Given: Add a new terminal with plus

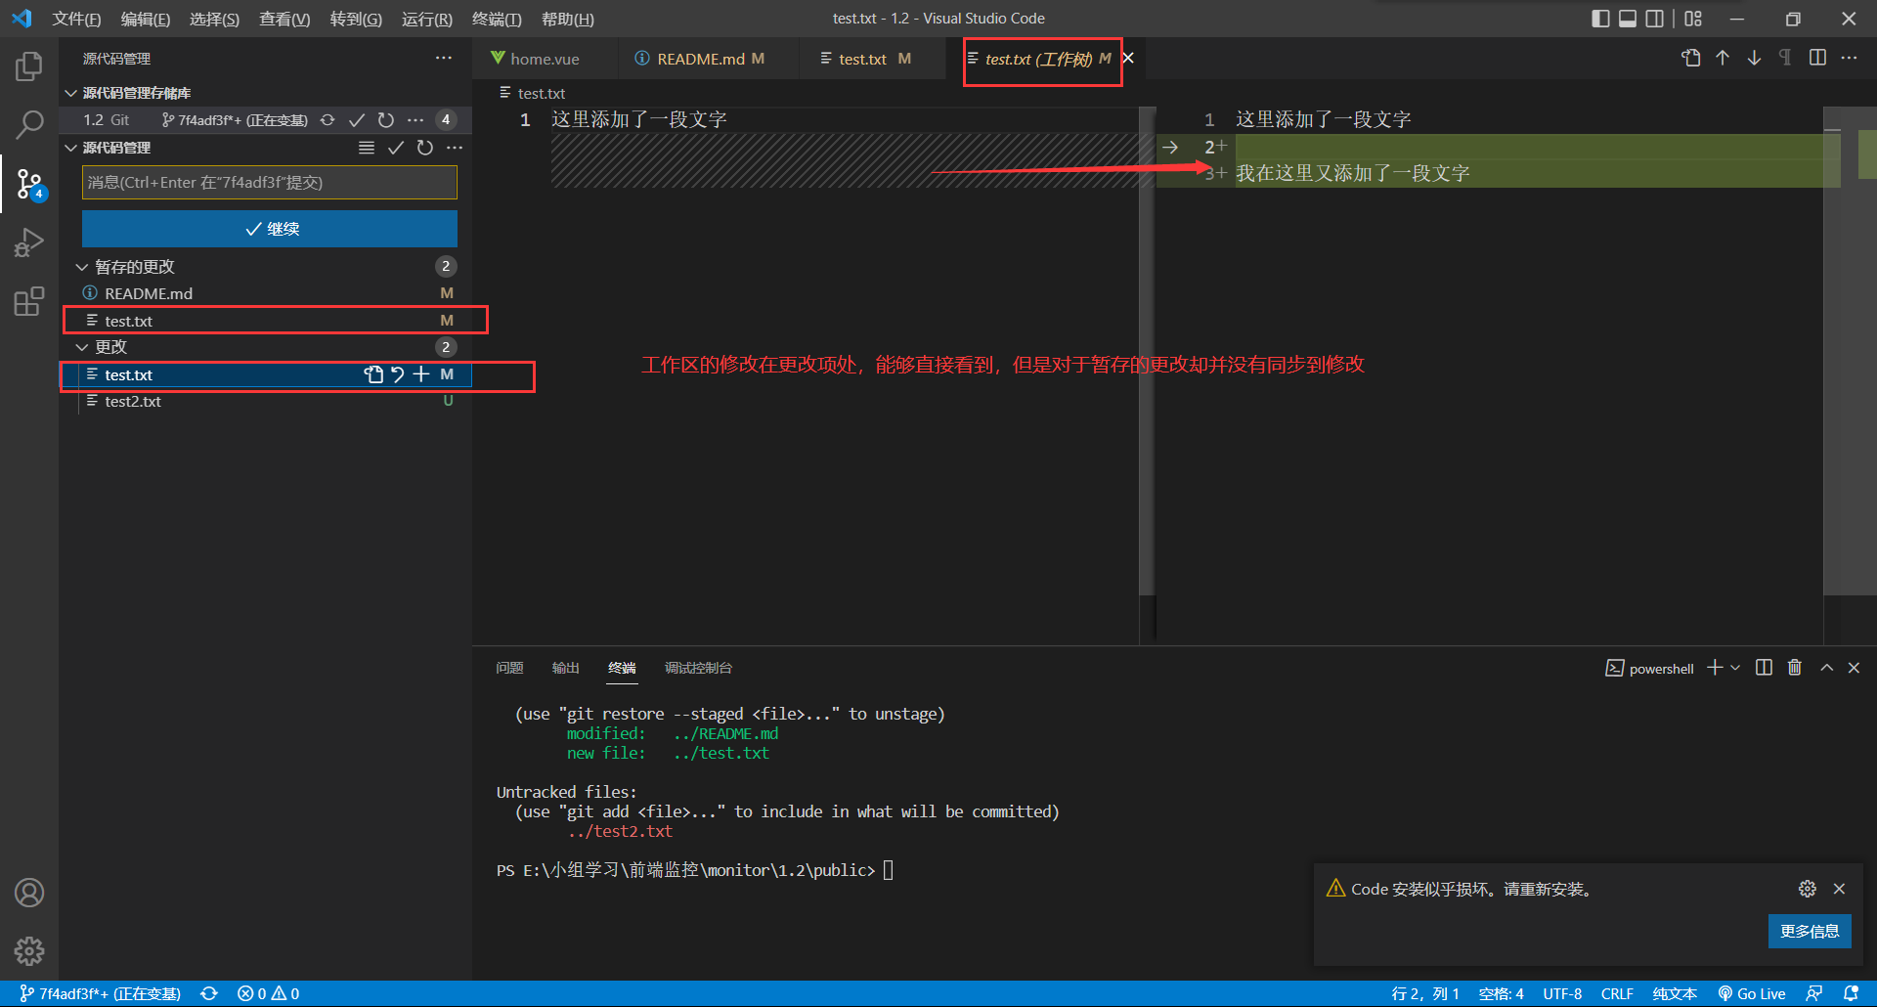Looking at the screenshot, I should (1715, 668).
